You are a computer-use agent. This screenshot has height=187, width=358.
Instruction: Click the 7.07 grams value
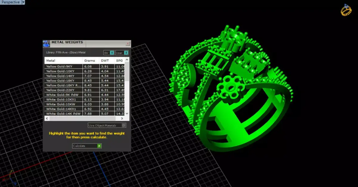88,76
